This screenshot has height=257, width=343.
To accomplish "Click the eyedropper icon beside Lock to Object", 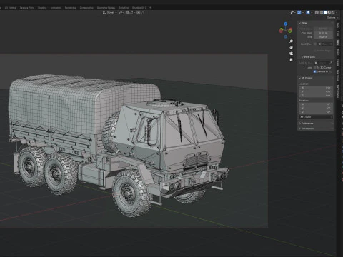I will click(331, 63).
